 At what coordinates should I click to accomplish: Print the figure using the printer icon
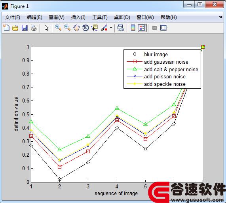(x=34, y=28)
